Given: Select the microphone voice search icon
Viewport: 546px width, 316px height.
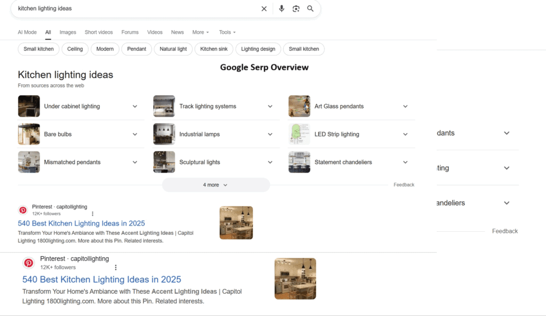Looking at the screenshot, I should [x=282, y=9].
